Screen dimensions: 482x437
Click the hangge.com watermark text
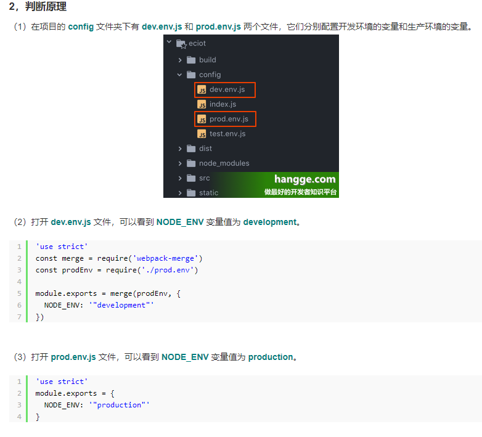(x=304, y=179)
